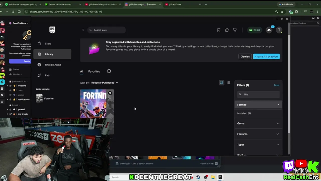
Task: Open Library in the Epic sidebar
Action: coord(52,54)
